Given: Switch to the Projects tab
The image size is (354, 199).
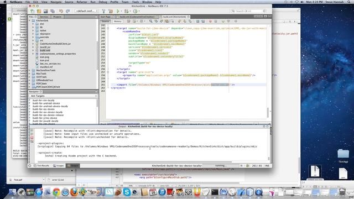Looking at the screenshot, I should pos(58,17).
